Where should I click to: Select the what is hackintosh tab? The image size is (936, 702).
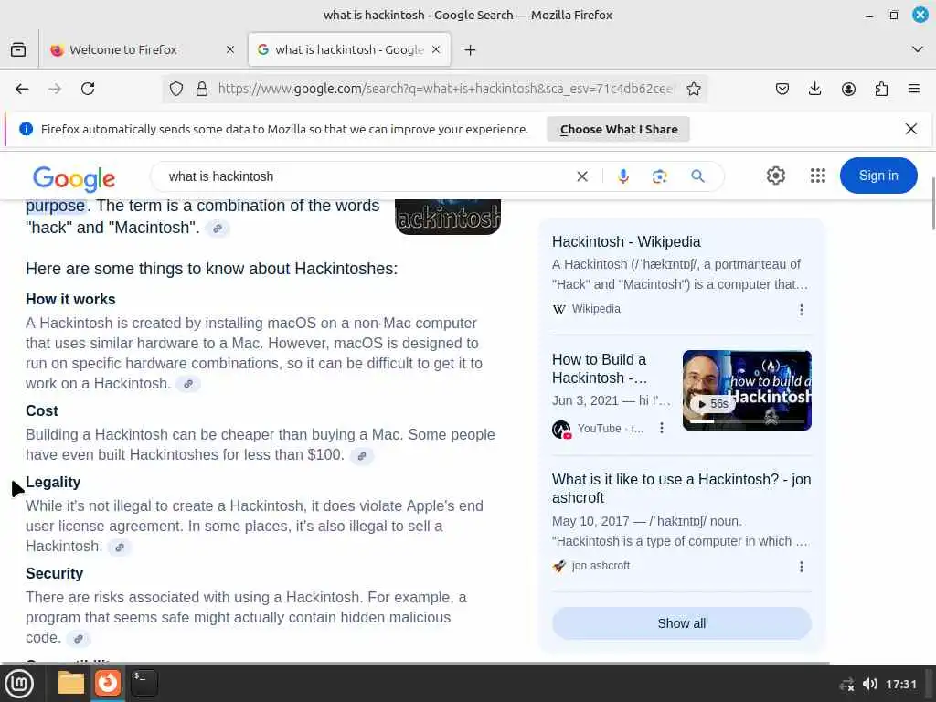coord(349,49)
